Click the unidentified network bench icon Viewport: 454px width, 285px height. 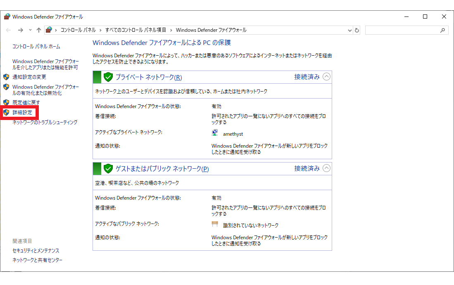pos(214,224)
